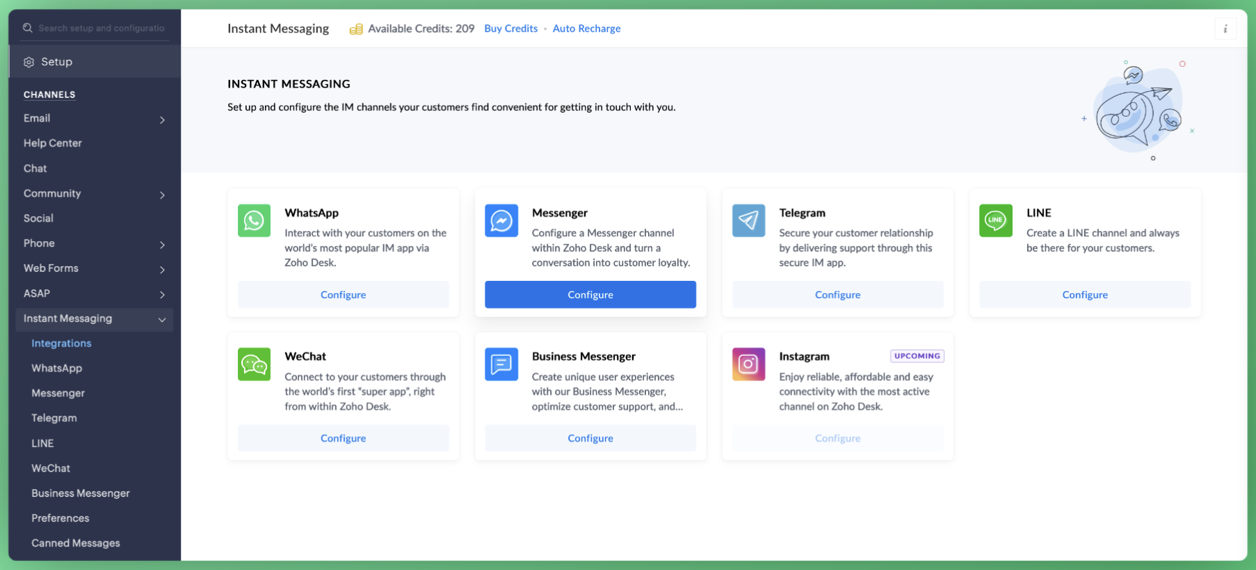Image resolution: width=1256 pixels, height=570 pixels.
Task: Expand the Community submenu arrow
Action: pyautogui.click(x=162, y=195)
